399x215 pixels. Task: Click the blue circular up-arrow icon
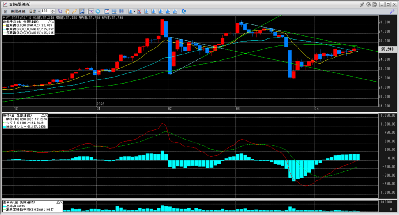(98, 11)
